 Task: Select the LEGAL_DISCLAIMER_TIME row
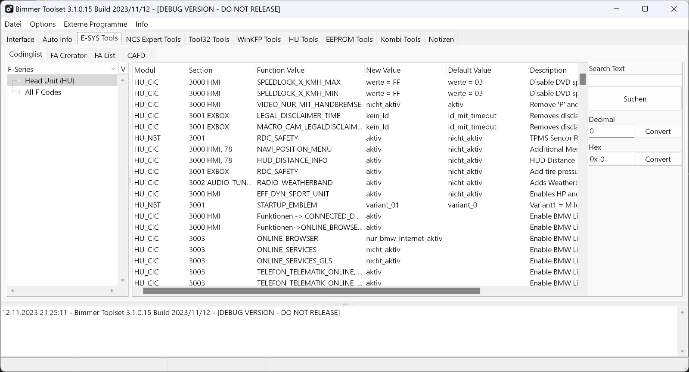355,116
